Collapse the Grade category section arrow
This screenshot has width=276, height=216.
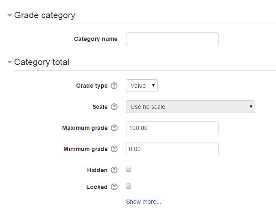(x=9, y=15)
